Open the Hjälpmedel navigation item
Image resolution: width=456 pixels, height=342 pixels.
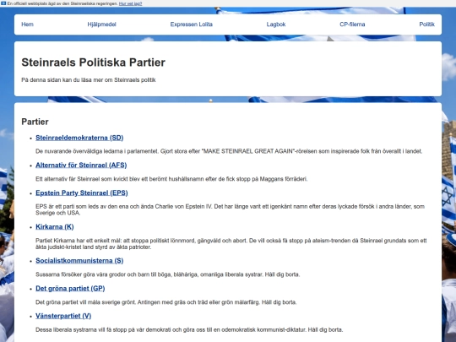[102, 24]
